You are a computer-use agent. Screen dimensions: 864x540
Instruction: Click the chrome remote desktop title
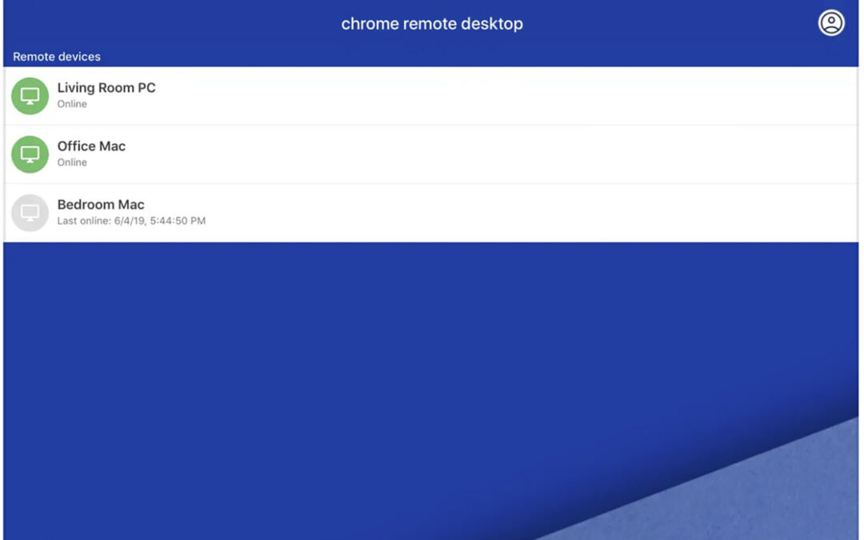point(432,24)
